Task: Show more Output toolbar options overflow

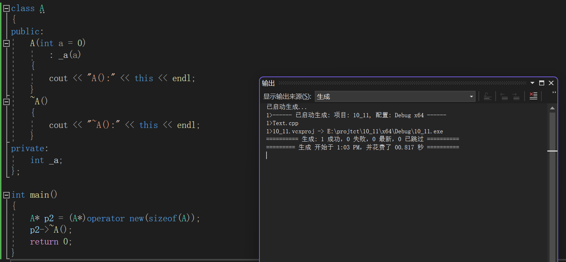Action: click(x=554, y=93)
